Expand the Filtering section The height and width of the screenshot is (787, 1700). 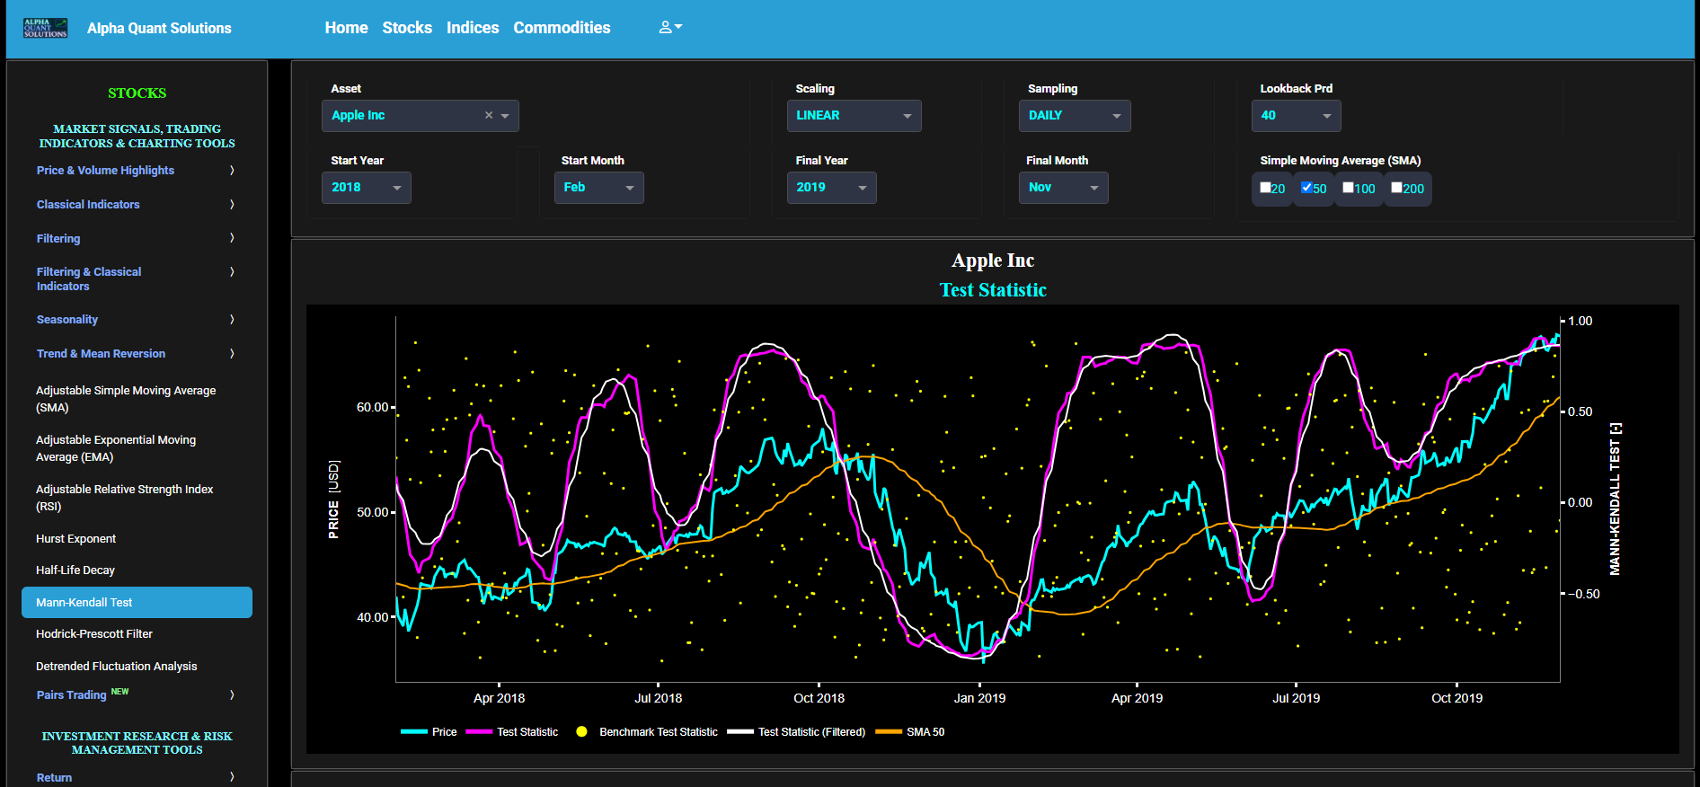[x=136, y=239]
